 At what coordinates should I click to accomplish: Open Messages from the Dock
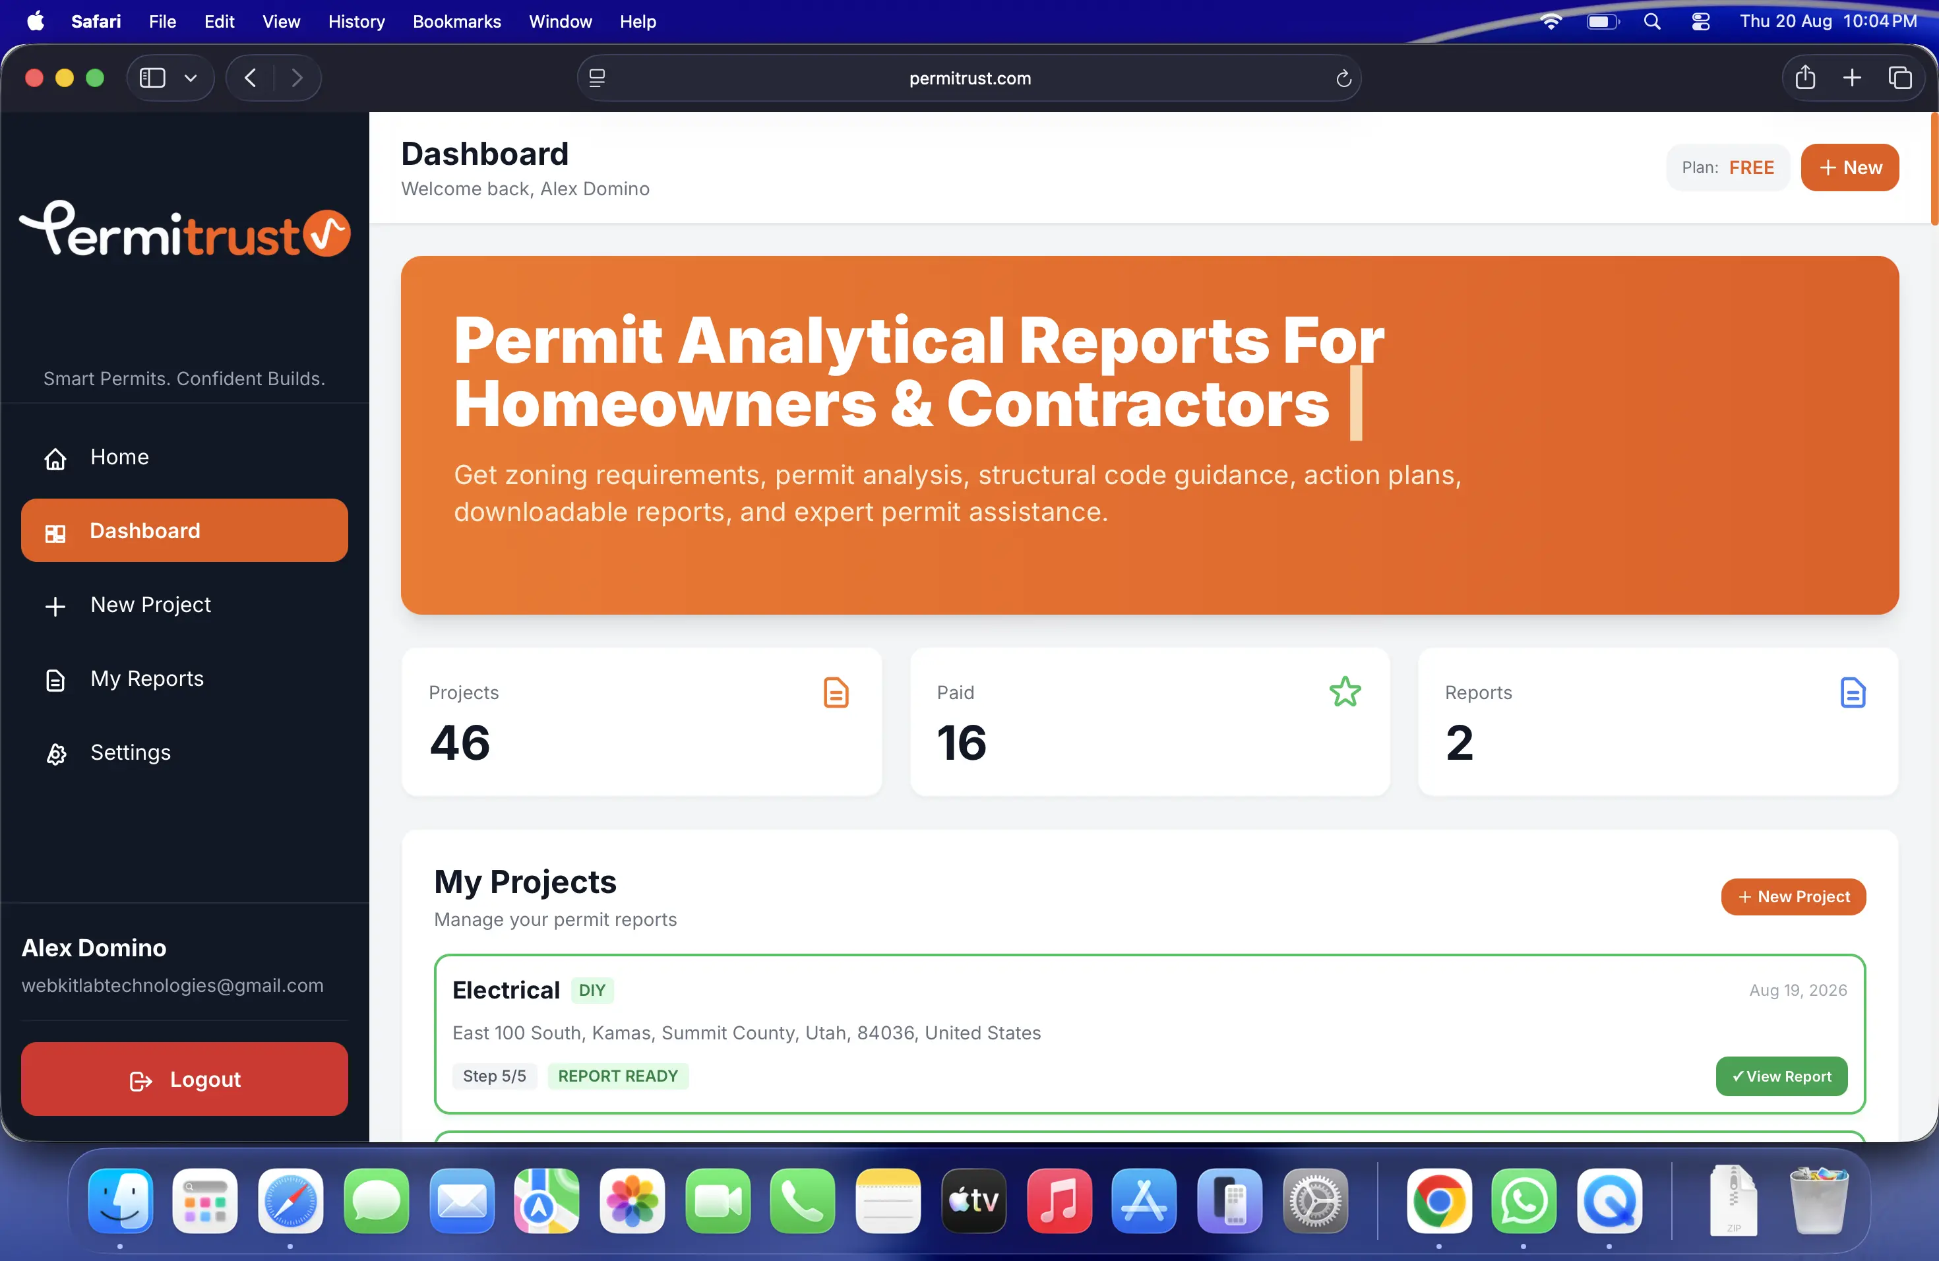375,1201
